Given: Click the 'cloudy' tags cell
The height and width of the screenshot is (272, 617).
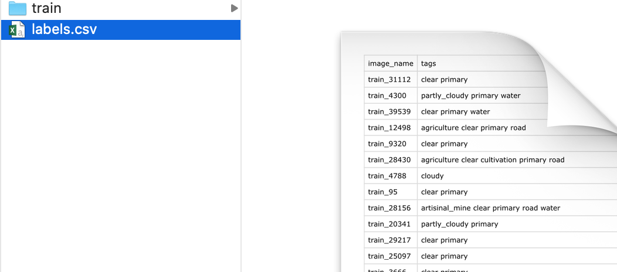Looking at the screenshot, I should tap(517, 176).
